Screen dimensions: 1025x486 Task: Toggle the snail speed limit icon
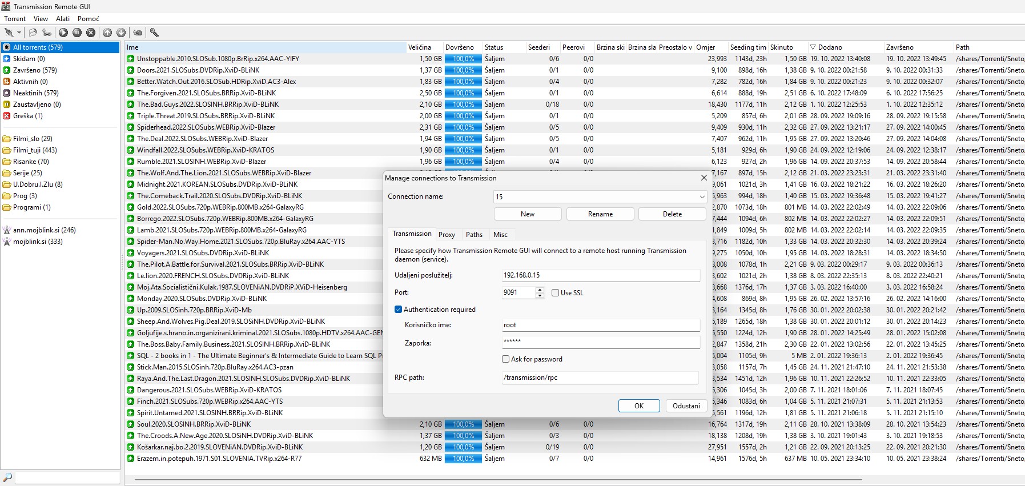pyautogui.click(x=138, y=33)
